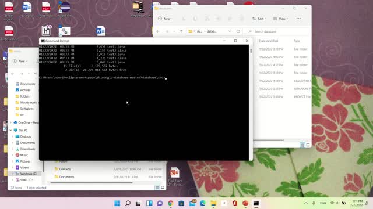Click Copy icon in database Explorer toolbar

click(x=195, y=19)
